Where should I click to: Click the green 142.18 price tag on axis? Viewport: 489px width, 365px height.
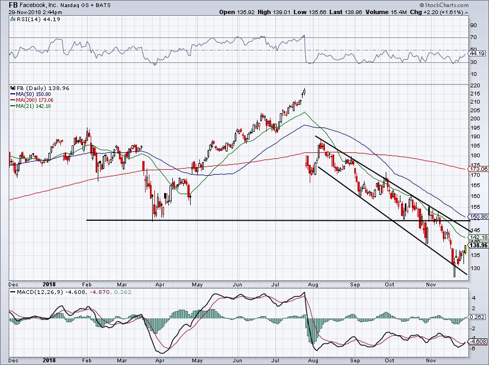478,237
